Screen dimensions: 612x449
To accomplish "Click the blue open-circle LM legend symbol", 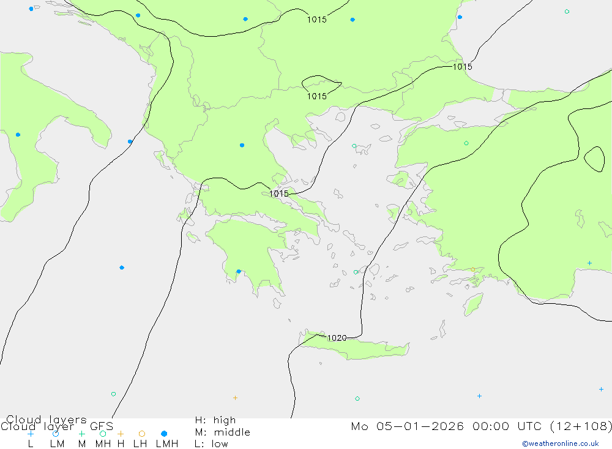I will 56,434.
